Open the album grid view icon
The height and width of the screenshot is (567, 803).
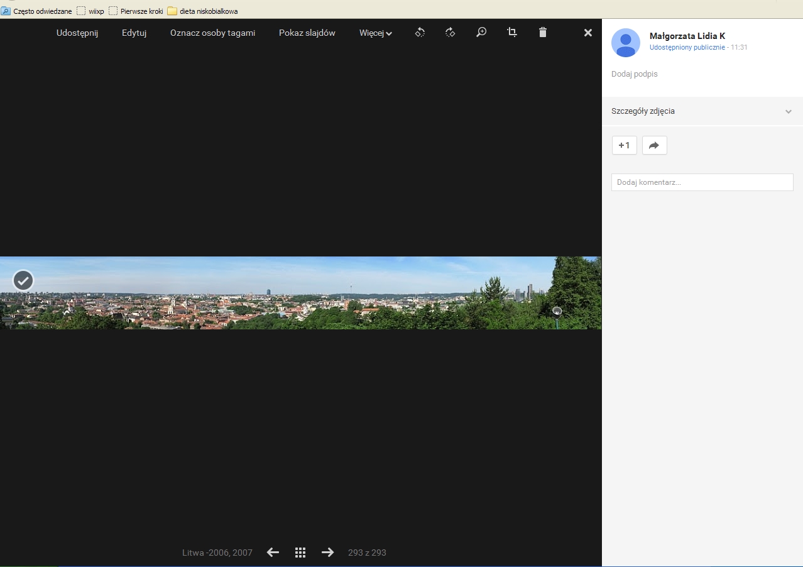[300, 553]
